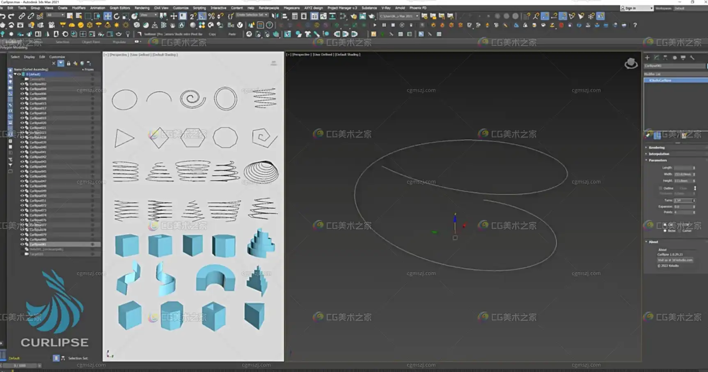Toggle visibility eye of 0 (default) layer
The image size is (708, 372).
click(x=19, y=74)
